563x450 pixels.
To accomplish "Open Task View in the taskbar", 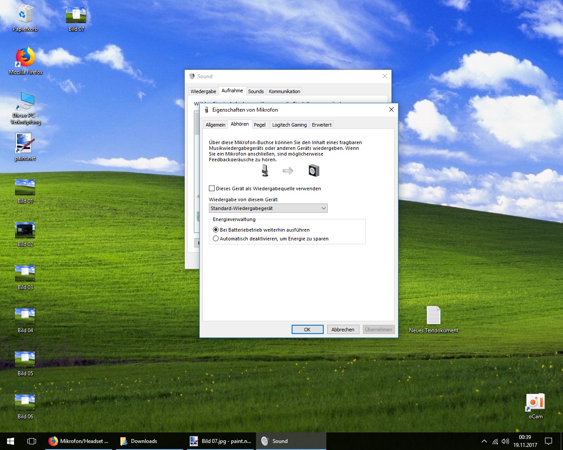I will [x=32, y=441].
